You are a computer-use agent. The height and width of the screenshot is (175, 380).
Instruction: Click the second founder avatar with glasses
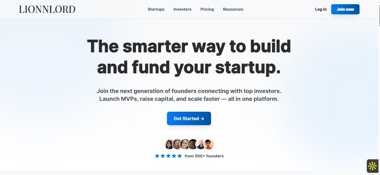click(x=177, y=144)
